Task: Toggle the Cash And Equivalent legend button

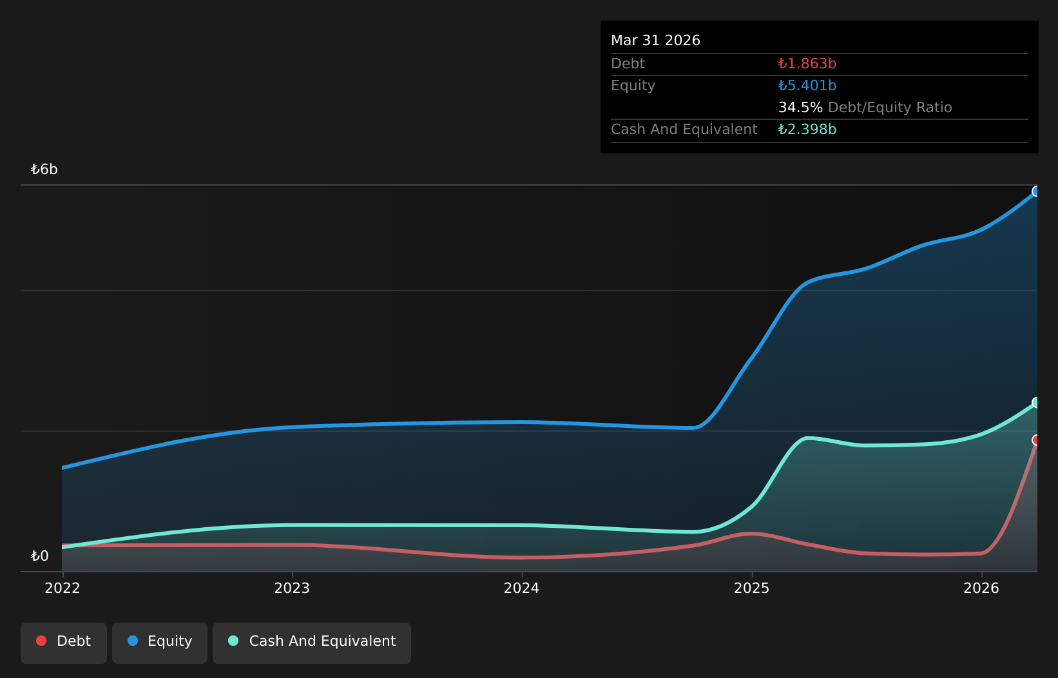Action: (x=312, y=643)
